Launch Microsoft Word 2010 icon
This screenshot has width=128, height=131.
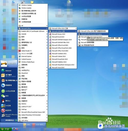[x=50, y=68]
